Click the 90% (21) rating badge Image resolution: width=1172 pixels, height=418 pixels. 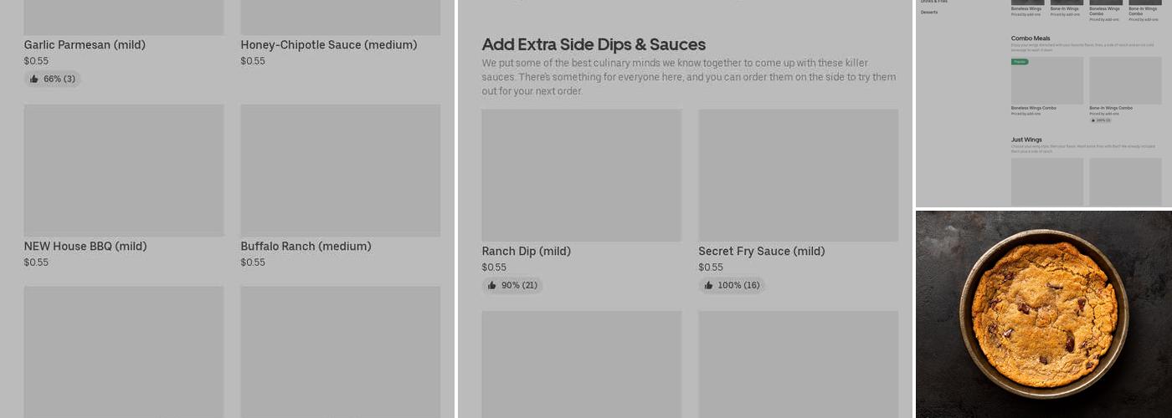click(512, 286)
